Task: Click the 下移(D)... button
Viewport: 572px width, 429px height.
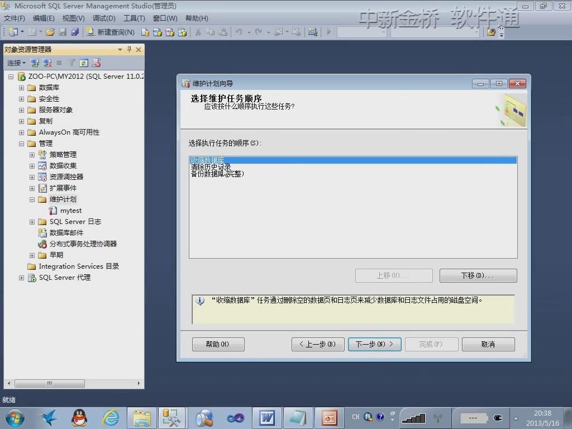Action: coord(478,276)
